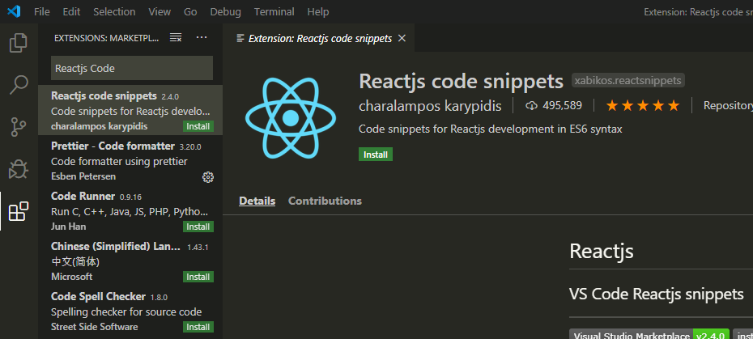This screenshot has width=753, height=339.
Task: Open the File menu
Action: coord(42,11)
